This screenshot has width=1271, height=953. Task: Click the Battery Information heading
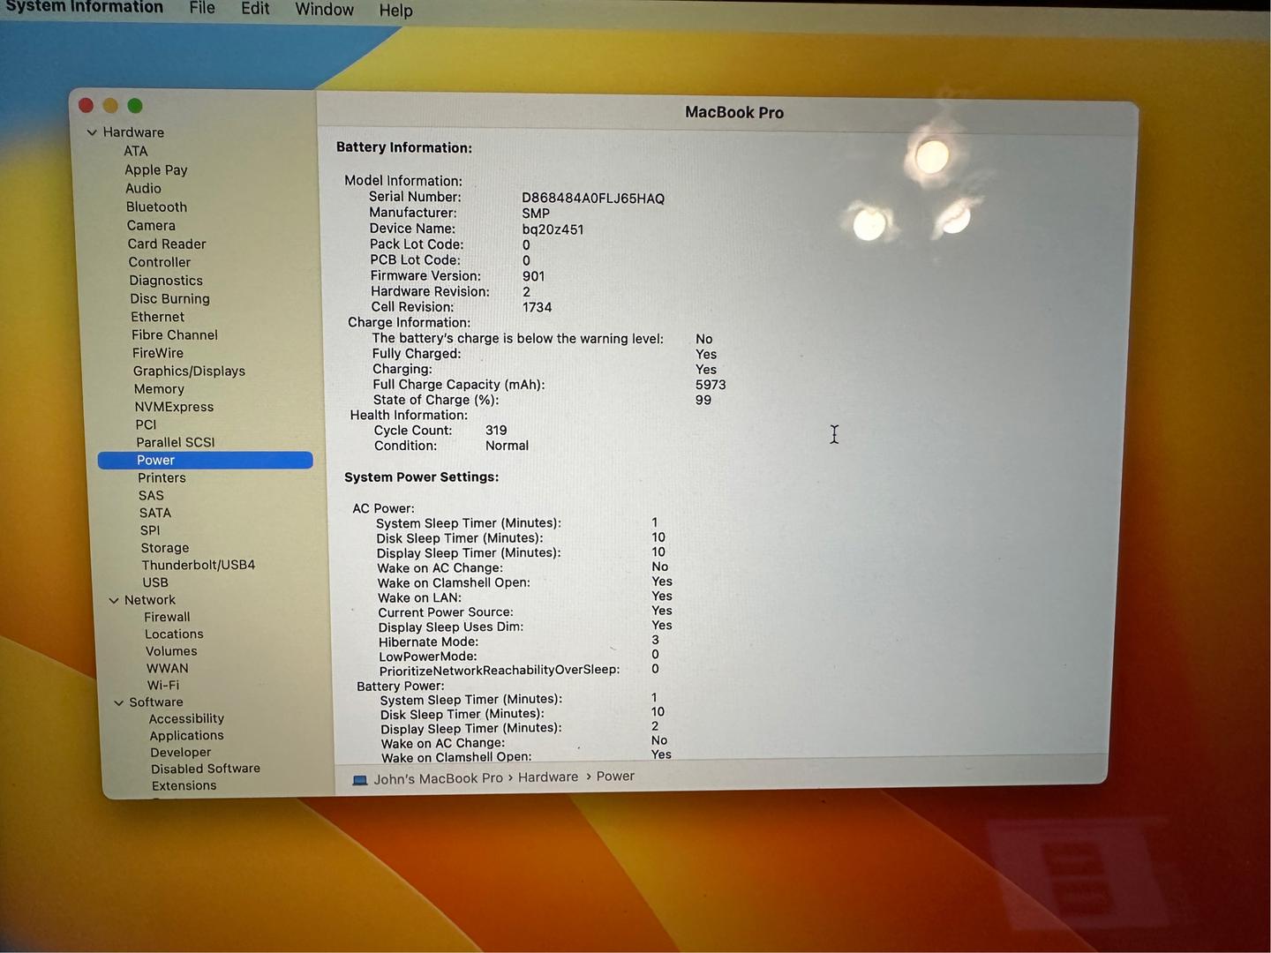(404, 147)
